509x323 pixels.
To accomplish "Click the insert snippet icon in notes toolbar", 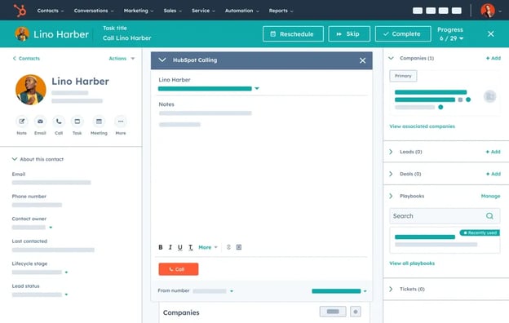I will point(239,247).
